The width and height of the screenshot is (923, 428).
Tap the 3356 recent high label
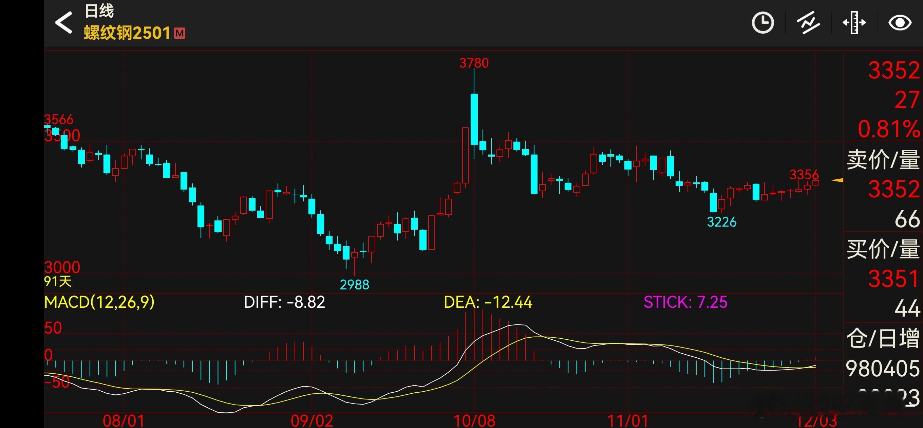[804, 175]
